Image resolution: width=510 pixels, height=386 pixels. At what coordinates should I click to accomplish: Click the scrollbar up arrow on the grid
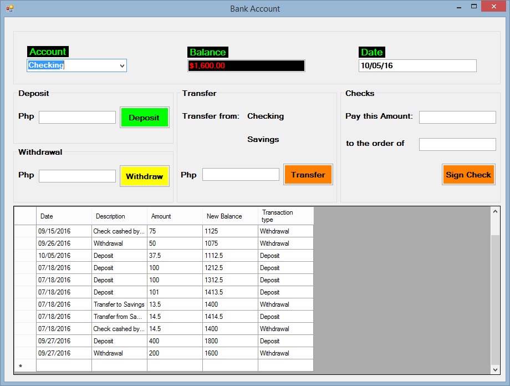point(496,210)
